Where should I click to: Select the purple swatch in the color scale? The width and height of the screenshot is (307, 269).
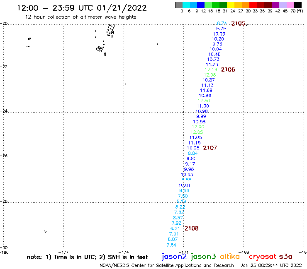coord(275,5)
